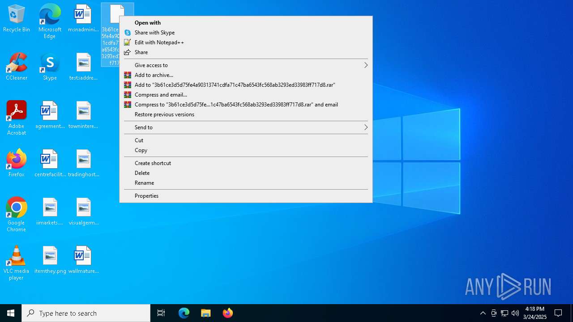Screen dimensions: 573x322
Task: Select the 3b61ce file on the desktop
Action: click(110, 35)
